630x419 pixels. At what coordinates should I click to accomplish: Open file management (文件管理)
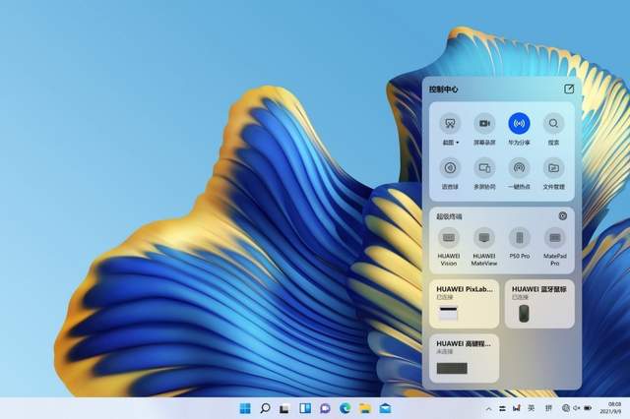click(553, 168)
